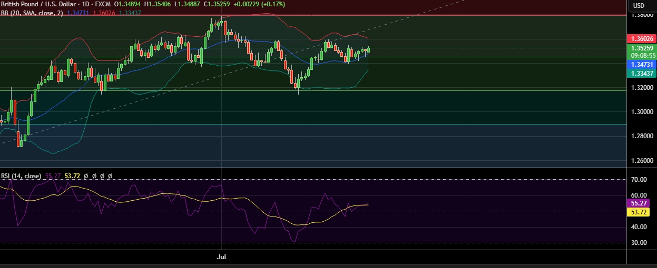The width and height of the screenshot is (657, 268).
Task: Click the teal 1.33437 lower band axis label
Action: (641, 73)
